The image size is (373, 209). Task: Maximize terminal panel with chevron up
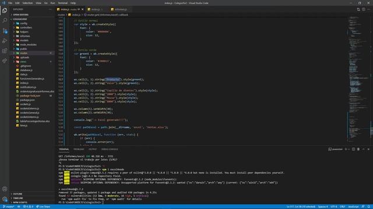pyautogui.click(x=363, y=149)
